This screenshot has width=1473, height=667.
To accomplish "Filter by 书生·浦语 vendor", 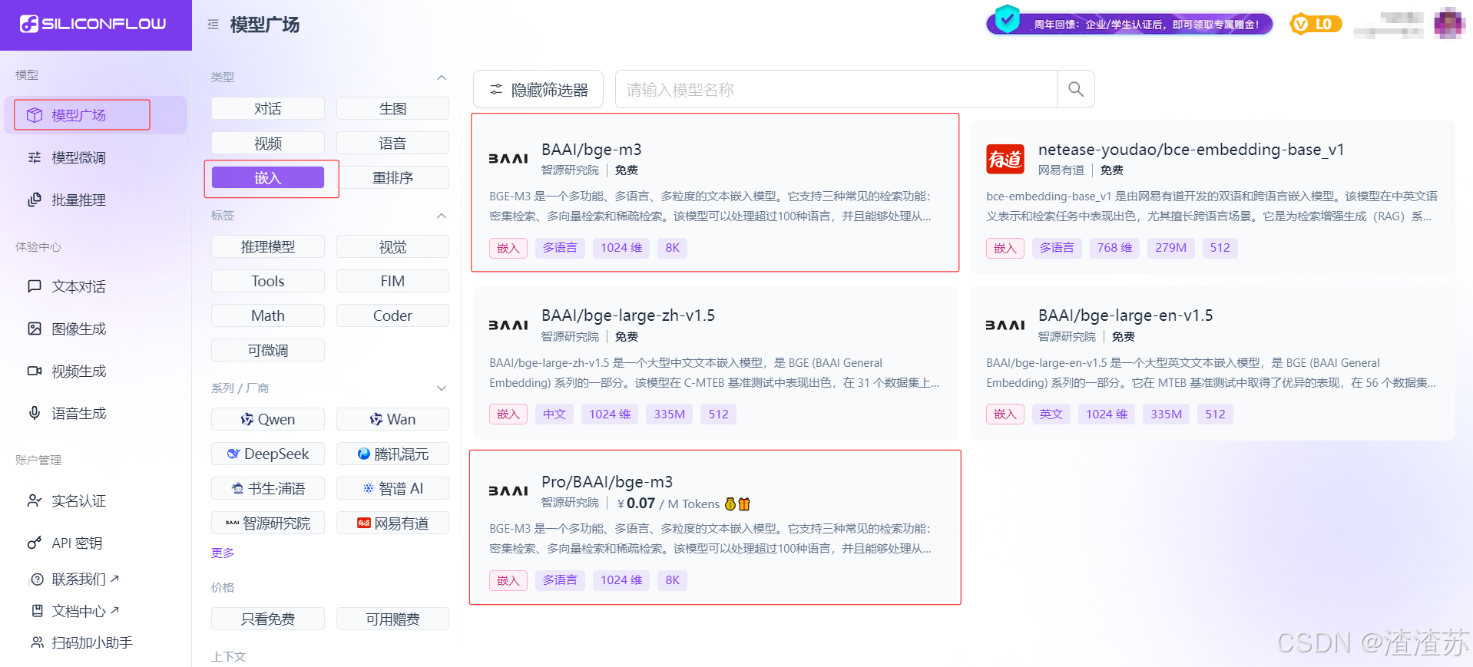I will pyautogui.click(x=268, y=488).
